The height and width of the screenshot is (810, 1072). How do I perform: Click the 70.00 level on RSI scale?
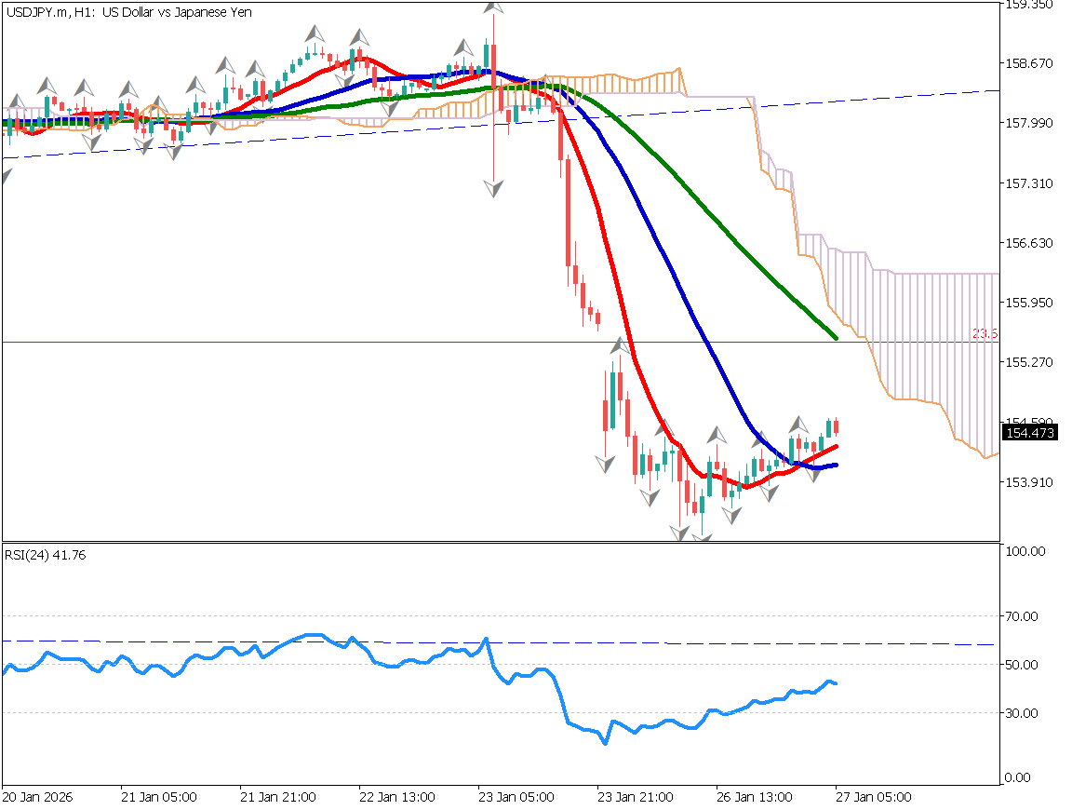pyautogui.click(x=1023, y=615)
